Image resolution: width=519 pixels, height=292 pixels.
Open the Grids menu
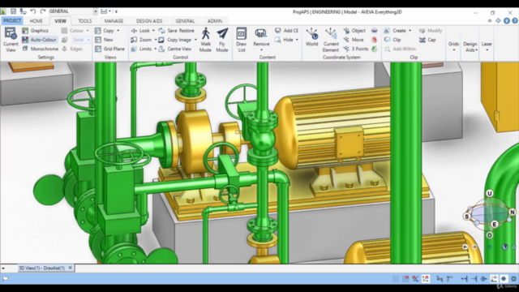454,45
